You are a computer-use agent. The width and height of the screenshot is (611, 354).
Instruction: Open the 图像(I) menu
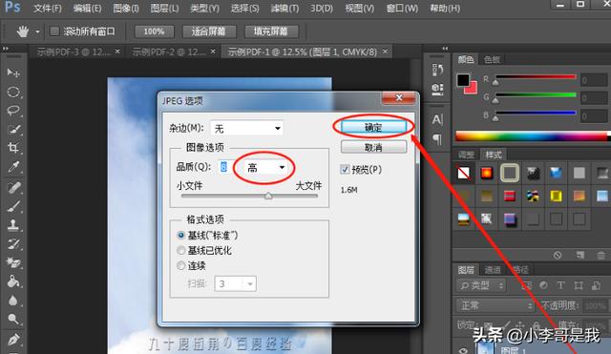(x=126, y=9)
